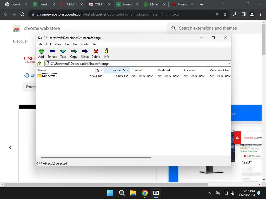Click the 7z icon in window title bar
The image size is (266, 199).
click(40, 38)
